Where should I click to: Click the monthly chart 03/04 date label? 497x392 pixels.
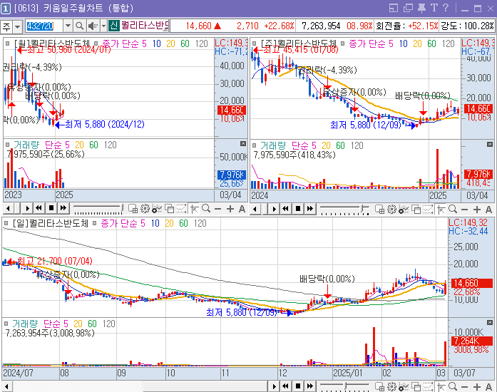pos(230,195)
